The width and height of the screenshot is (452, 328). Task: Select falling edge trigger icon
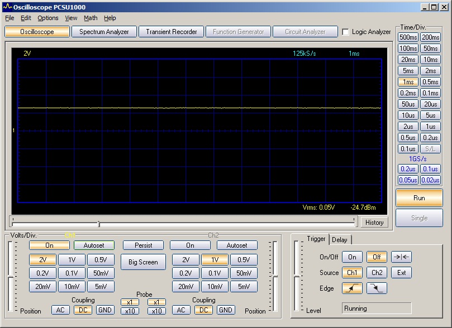pyautogui.click(x=377, y=288)
